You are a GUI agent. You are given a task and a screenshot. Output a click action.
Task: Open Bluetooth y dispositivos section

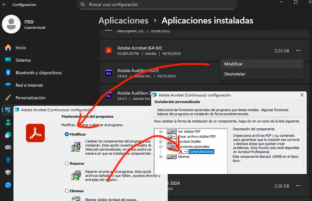(38, 73)
